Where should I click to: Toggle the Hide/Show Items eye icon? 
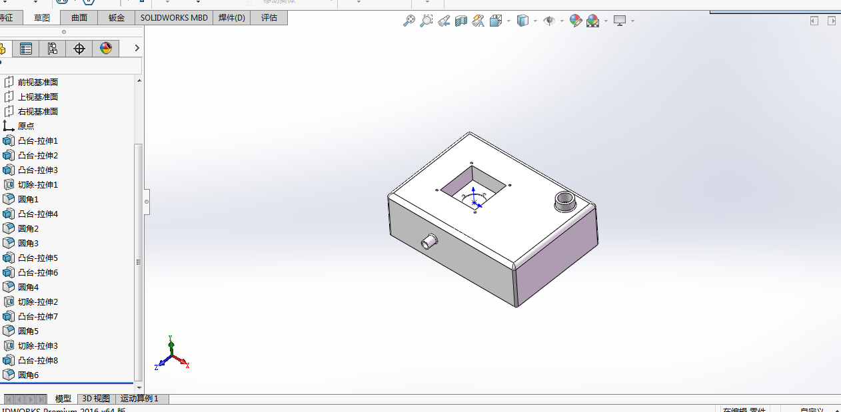549,21
